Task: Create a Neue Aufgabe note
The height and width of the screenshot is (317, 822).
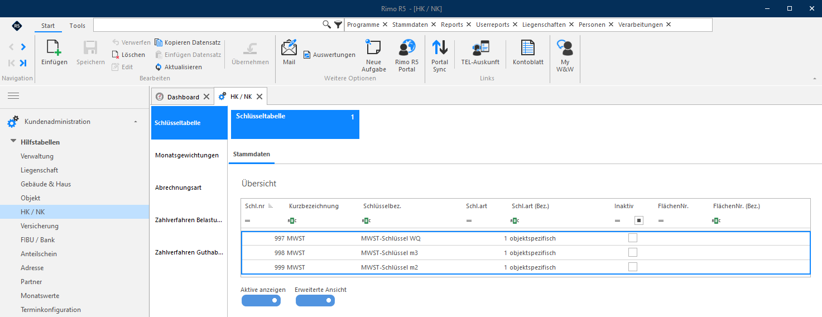Action: click(373, 47)
